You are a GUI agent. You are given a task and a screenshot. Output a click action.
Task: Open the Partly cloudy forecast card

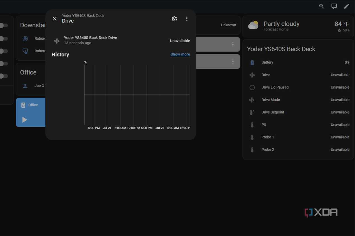coord(298,27)
